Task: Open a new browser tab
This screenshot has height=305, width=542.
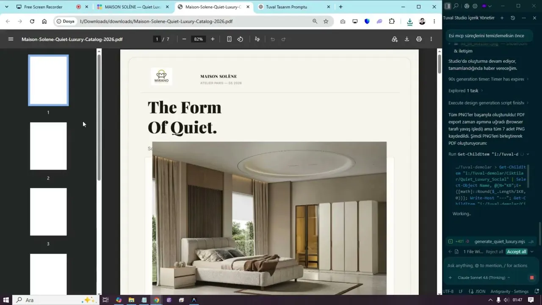Action: 340,7
